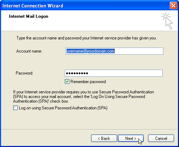The image size is (179, 147).
Task: Enable Log on using SPA checkbox
Action: (15, 108)
